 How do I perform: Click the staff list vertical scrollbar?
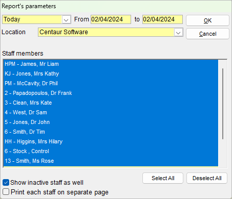[223, 104]
